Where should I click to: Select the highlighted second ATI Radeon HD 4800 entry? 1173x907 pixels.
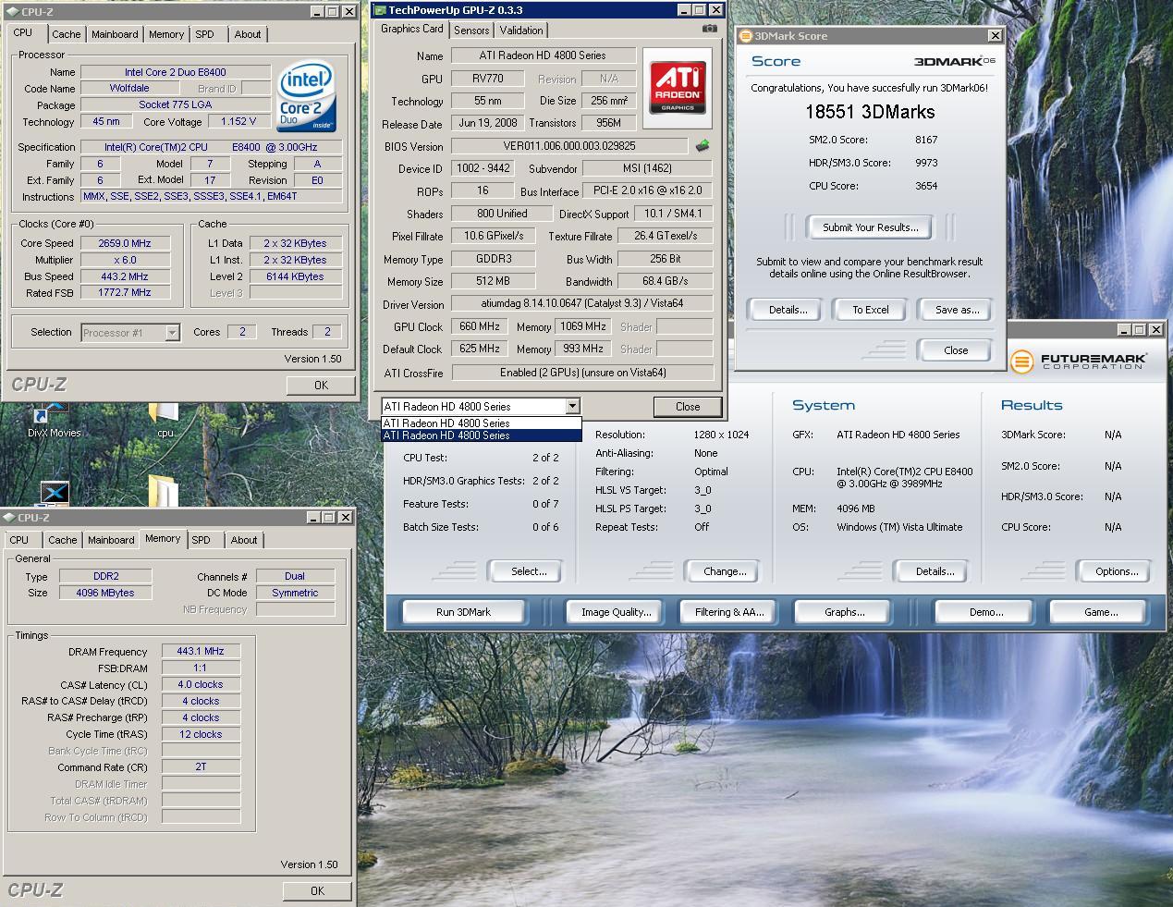point(482,435)
